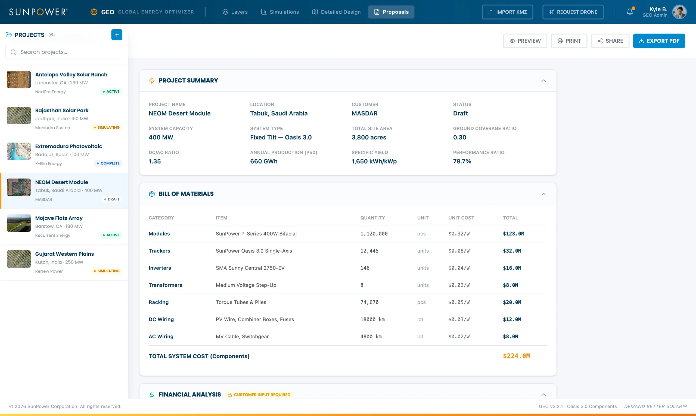Image resolution: width=696 pixels, height=416 pixels.
Task: Collapse the Project Summary section
Action: click(543, 81)
